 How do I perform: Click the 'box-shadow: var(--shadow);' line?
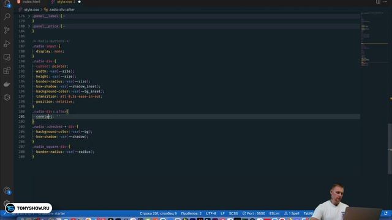tap(62, 137)
